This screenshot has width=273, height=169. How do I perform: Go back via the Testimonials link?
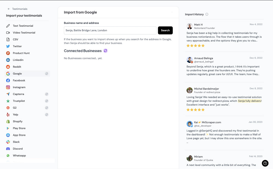tap(20, 9)
